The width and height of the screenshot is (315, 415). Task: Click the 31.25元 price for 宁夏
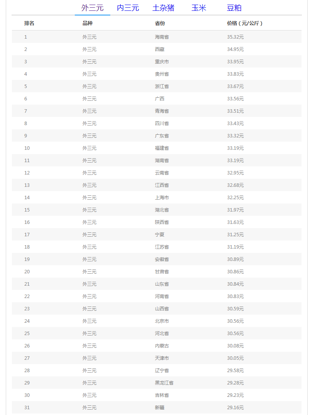pos(235,235)
